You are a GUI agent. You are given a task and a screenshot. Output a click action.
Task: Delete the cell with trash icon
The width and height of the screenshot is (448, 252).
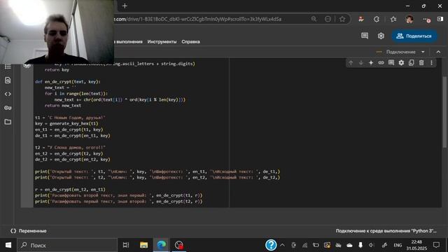coord(421,63)
